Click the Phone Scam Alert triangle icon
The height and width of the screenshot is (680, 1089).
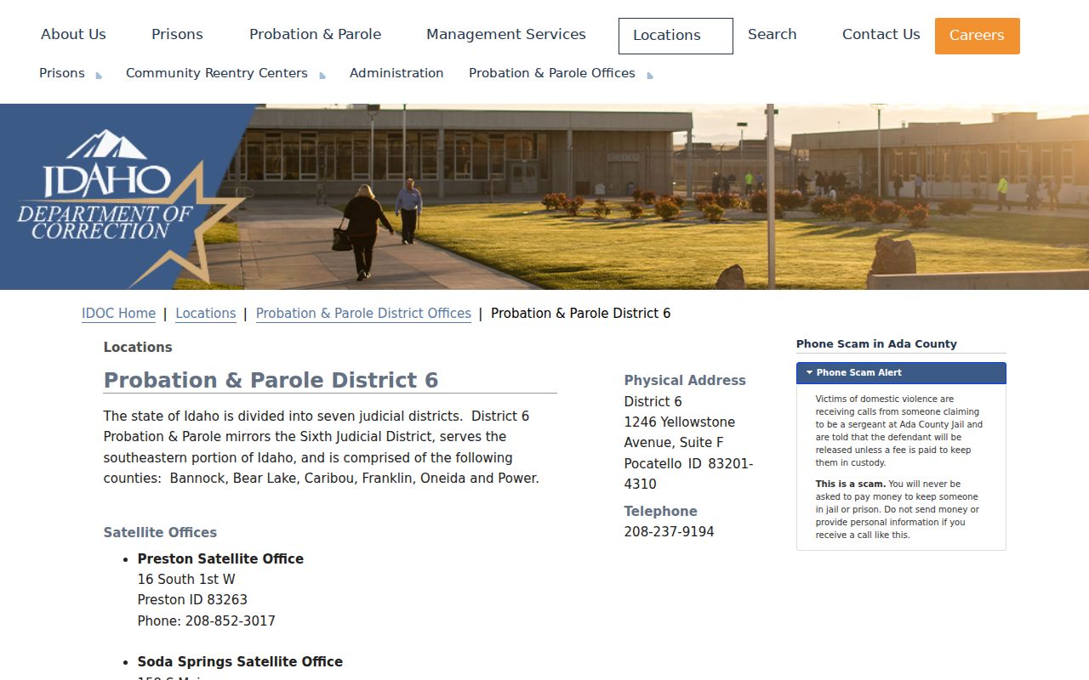[x=810, y=373]
